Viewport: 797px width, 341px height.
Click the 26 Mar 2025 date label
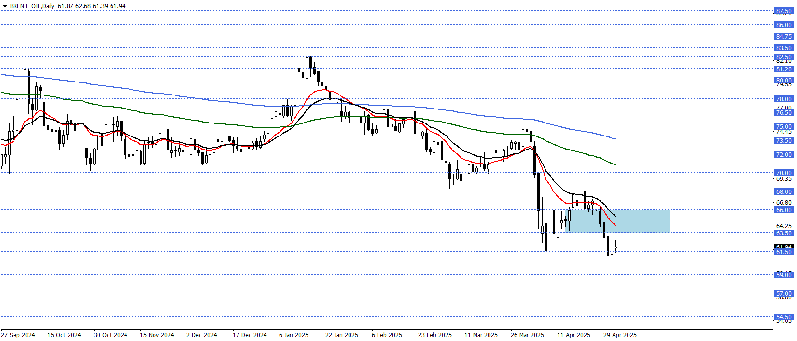click(x=527, y=335)
